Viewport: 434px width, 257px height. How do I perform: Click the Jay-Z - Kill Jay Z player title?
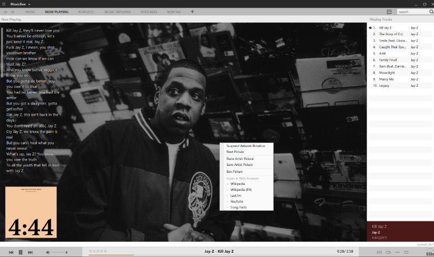pyautogui.click(x=219, y=251)
